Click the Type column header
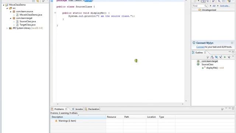The height and width of the screenshot is (133, 236). [x=166, y=117]
